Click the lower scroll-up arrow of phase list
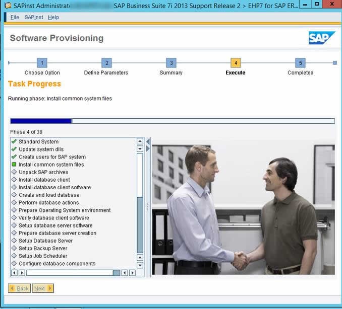 tap(140, 258)
